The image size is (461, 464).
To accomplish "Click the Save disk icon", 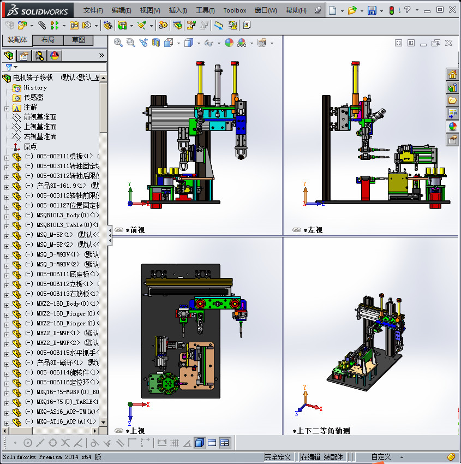I will click(x=372, y=10).
